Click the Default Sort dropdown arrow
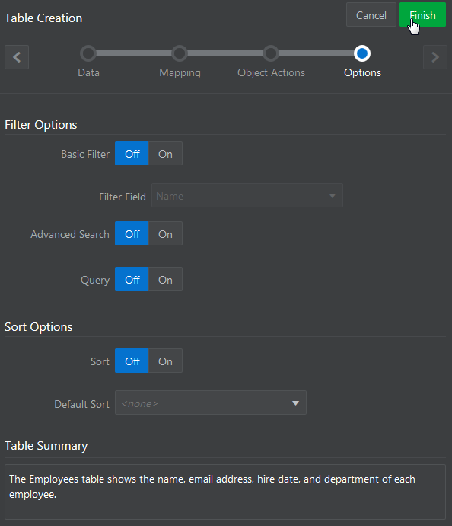 coord(295,403)
